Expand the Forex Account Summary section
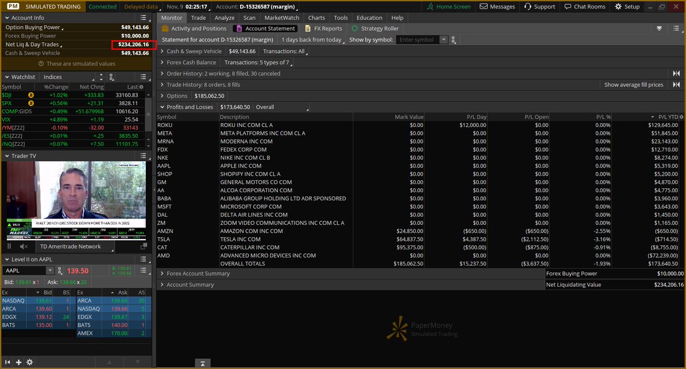Screen dimensions: 686x369 coord(162,273)
